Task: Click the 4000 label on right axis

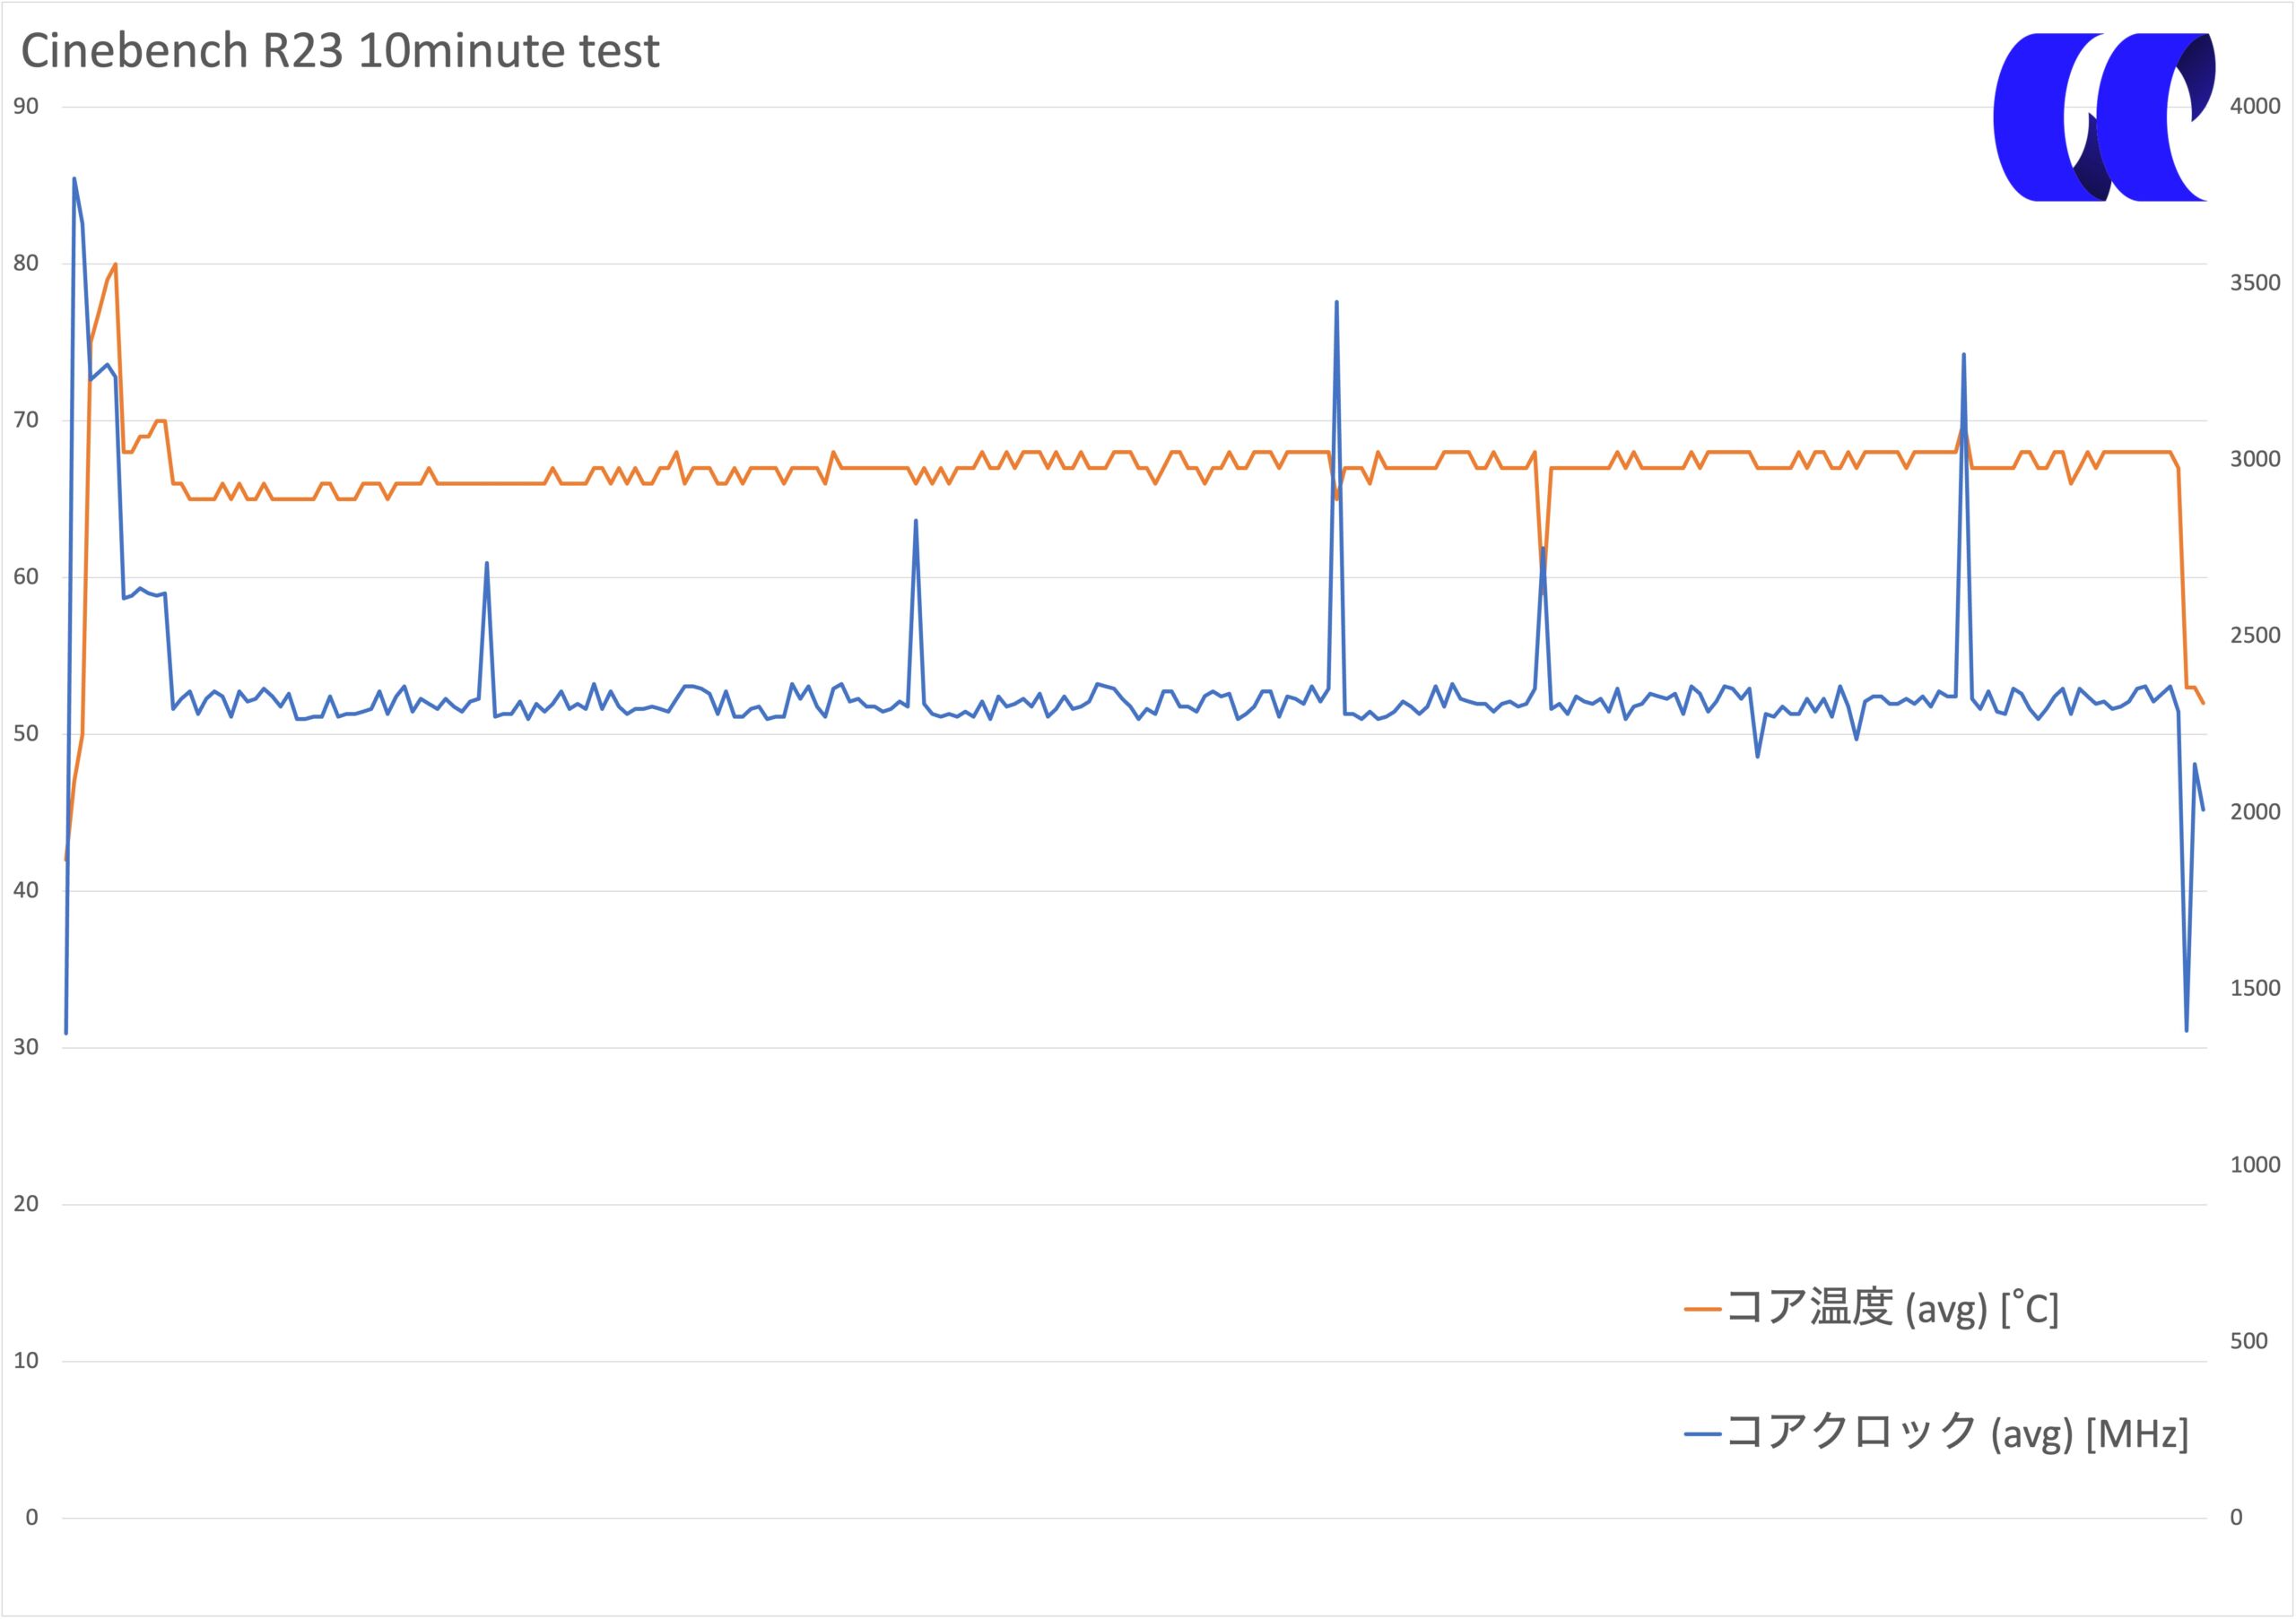Action: [2255, 106]
